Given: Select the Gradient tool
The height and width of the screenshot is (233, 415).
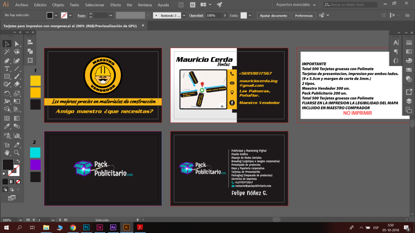Looking at the screenshot, I should click(x=17, y=119).
